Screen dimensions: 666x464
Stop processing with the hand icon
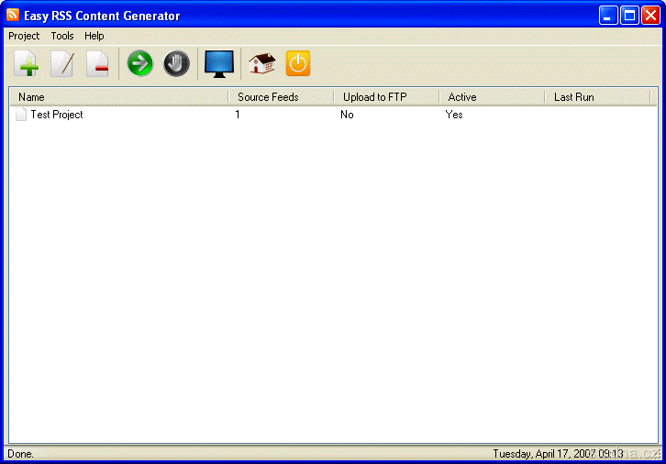[x=176, y=64]
